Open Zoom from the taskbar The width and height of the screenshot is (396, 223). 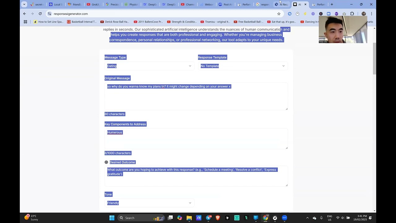tap(284, 218)
